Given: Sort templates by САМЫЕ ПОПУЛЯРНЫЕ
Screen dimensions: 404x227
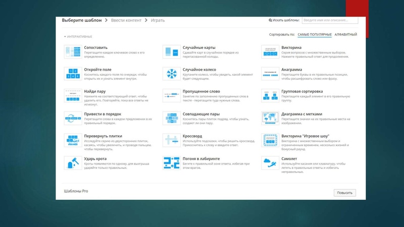Looking at the screenshot, I should point(314,34).
